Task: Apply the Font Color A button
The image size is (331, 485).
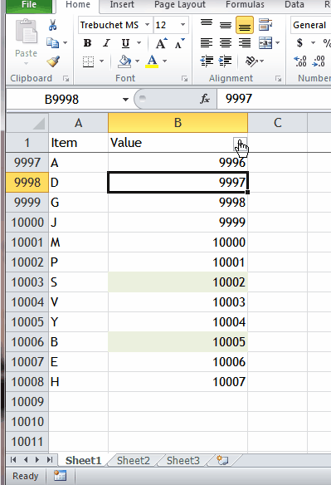Action: pos(152,61)
